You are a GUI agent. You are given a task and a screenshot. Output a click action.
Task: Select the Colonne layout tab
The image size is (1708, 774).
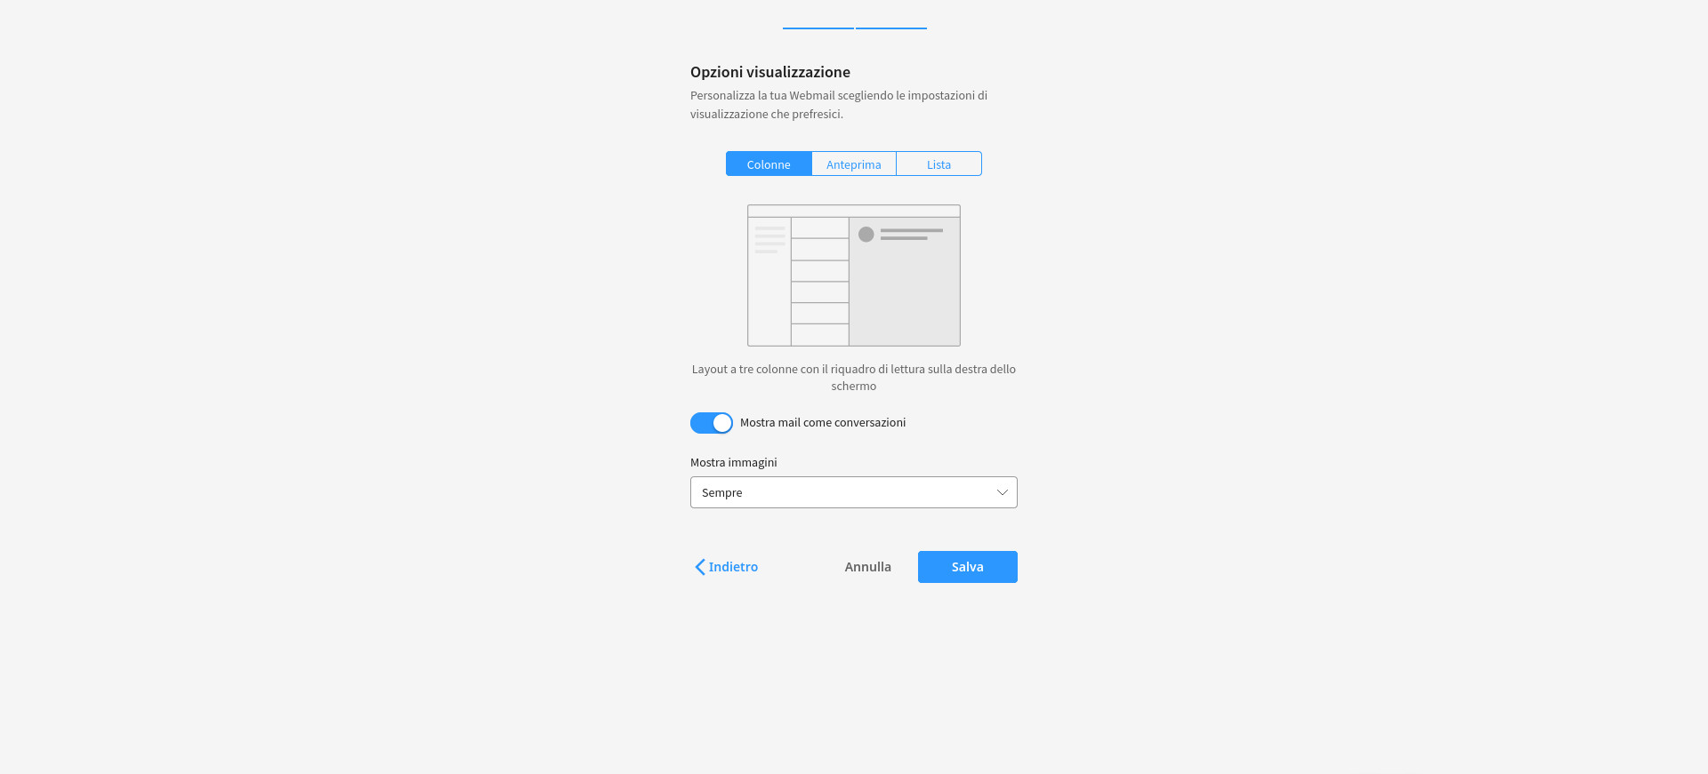coord(769,164)
